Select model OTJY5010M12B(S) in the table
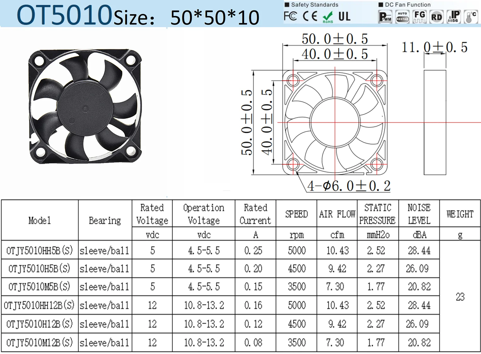 click(x=39, y=342)
